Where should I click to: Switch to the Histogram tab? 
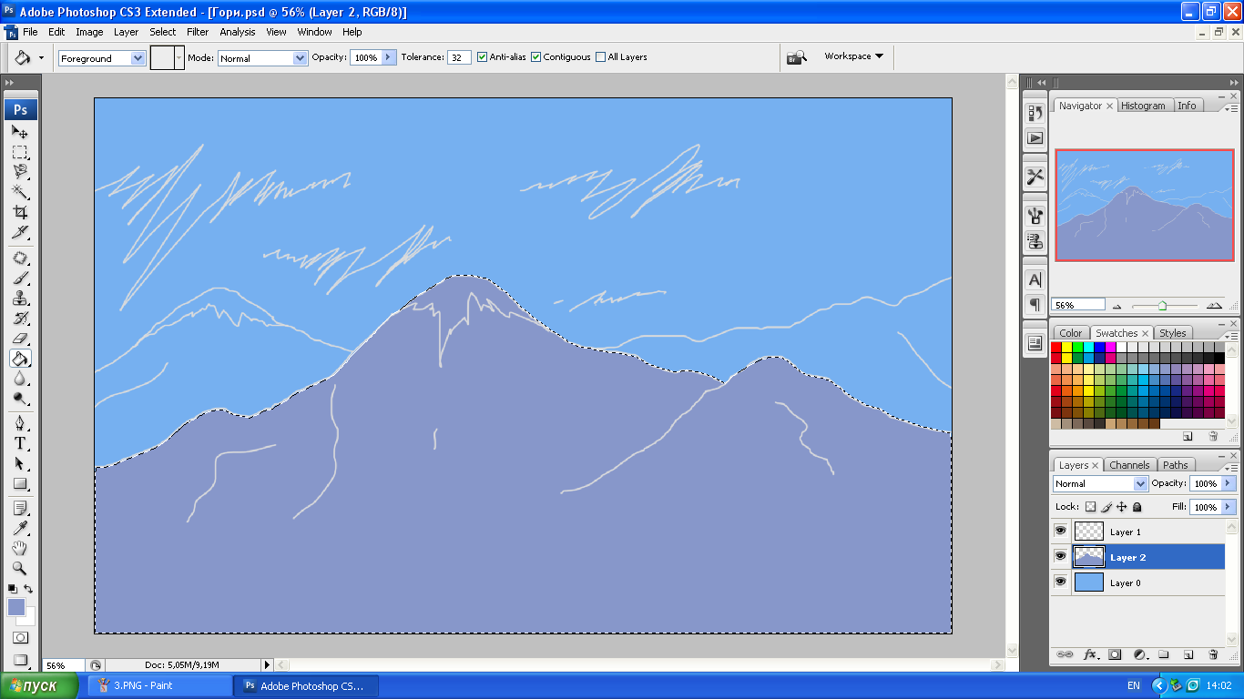tap(1143, 106)
